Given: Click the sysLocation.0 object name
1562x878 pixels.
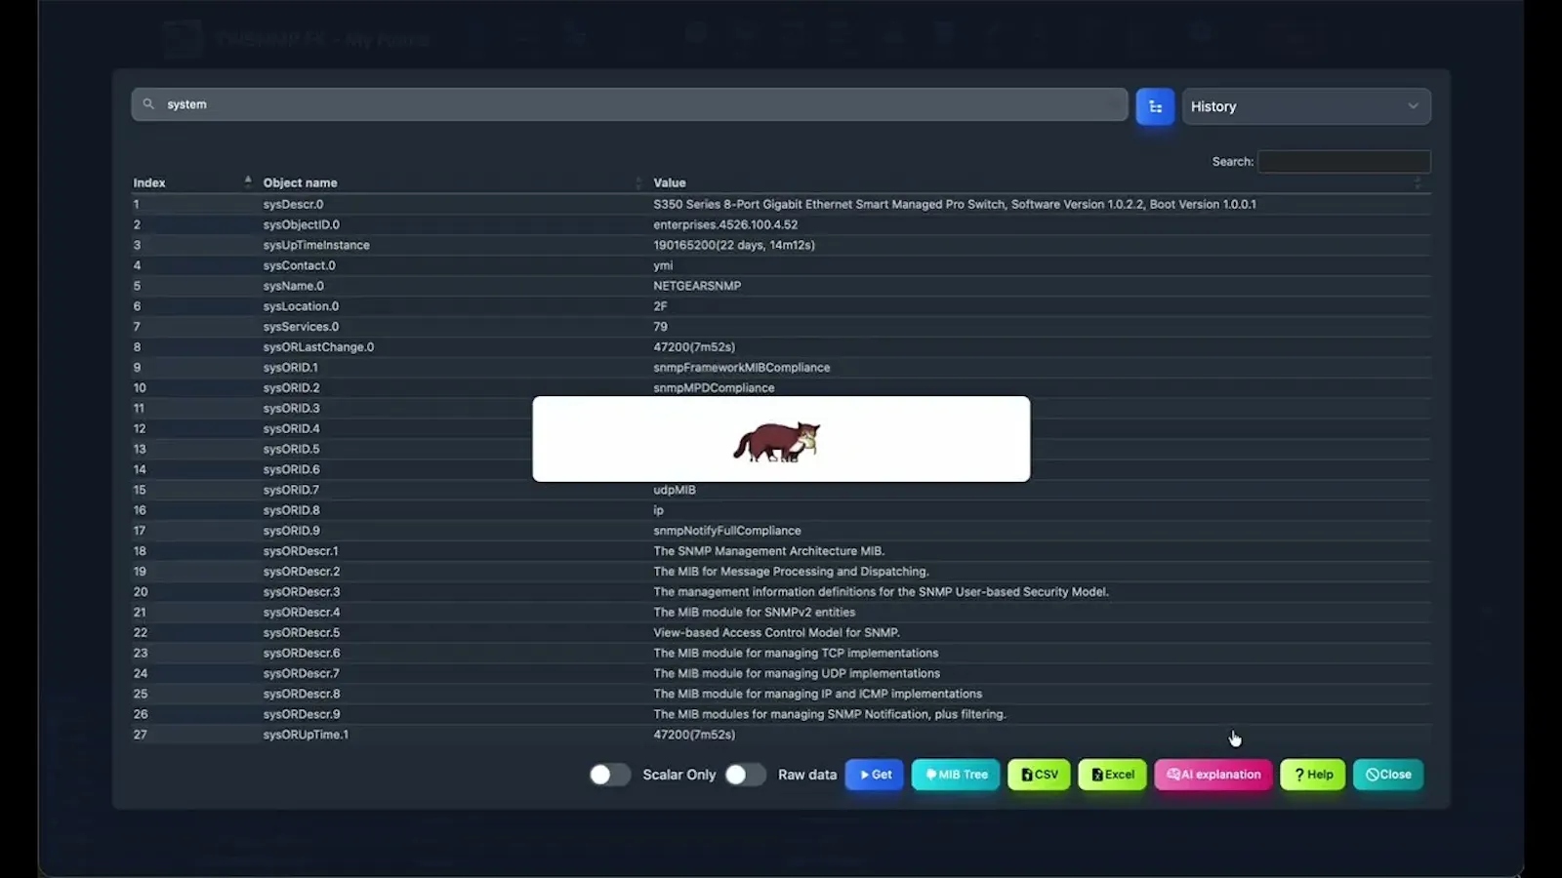Looking at the screenshot, I should [x=301, y=306].
